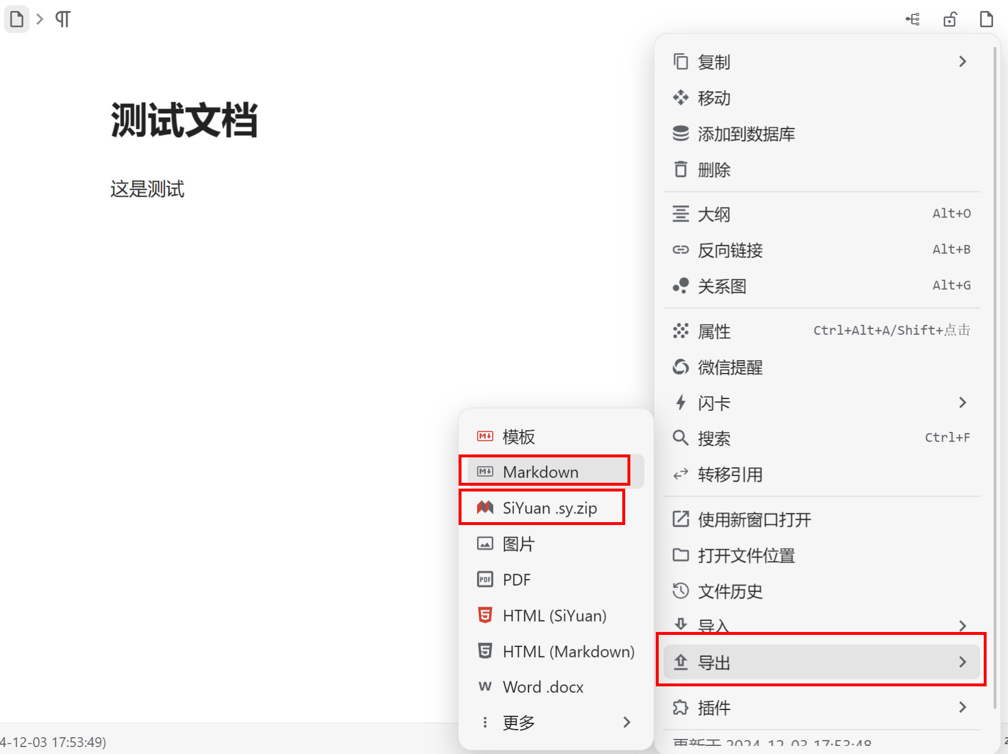This screenshot has height=754, width=1008.
Task: Export document as Markdown
Action: point(540,472)
